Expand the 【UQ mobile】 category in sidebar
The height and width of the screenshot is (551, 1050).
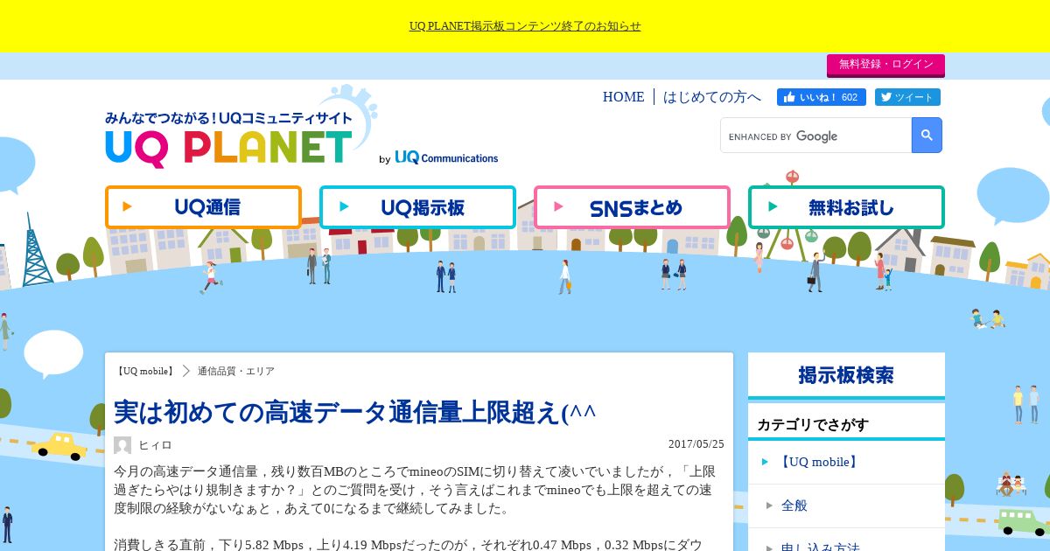pyautogui.click(x=846, y=462)
